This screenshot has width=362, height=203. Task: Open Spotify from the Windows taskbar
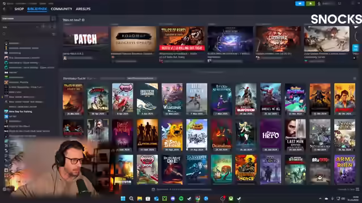[181, 198]
